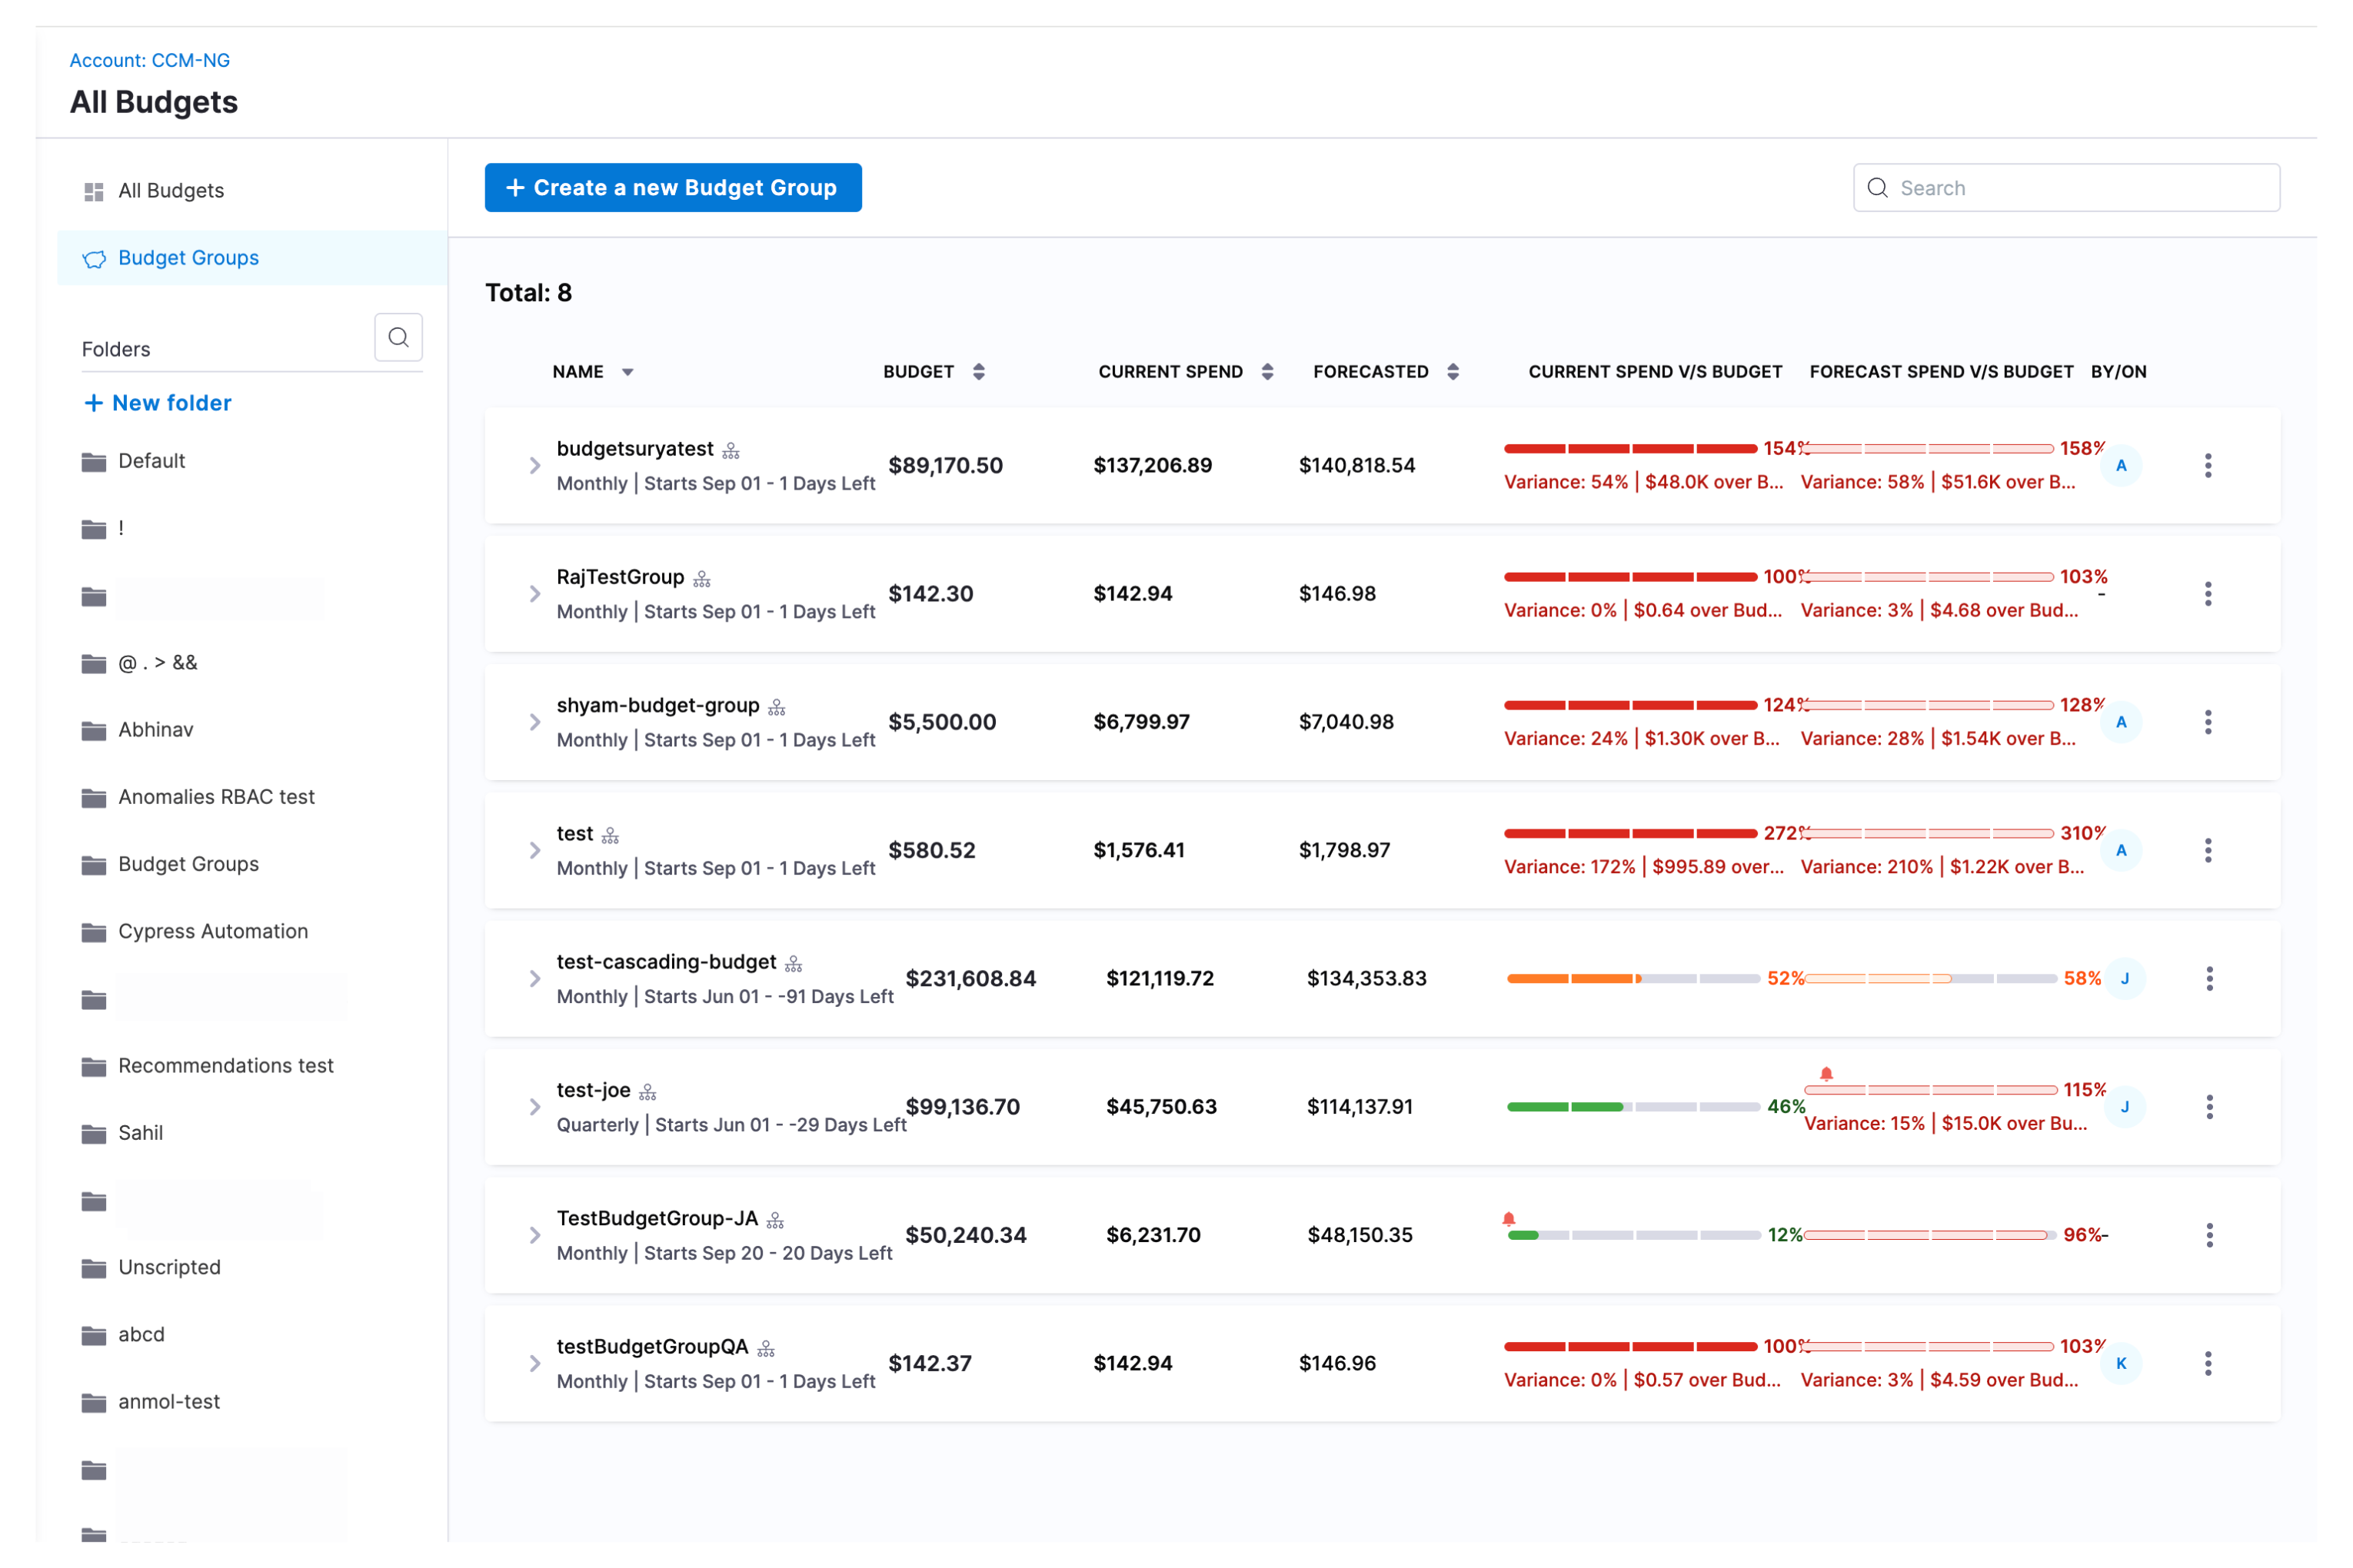Viewport: 2353px width, 1568px height.
Task: Click the bell alert icon on test-joe forecast bar
Action: click(1825, 1074)
